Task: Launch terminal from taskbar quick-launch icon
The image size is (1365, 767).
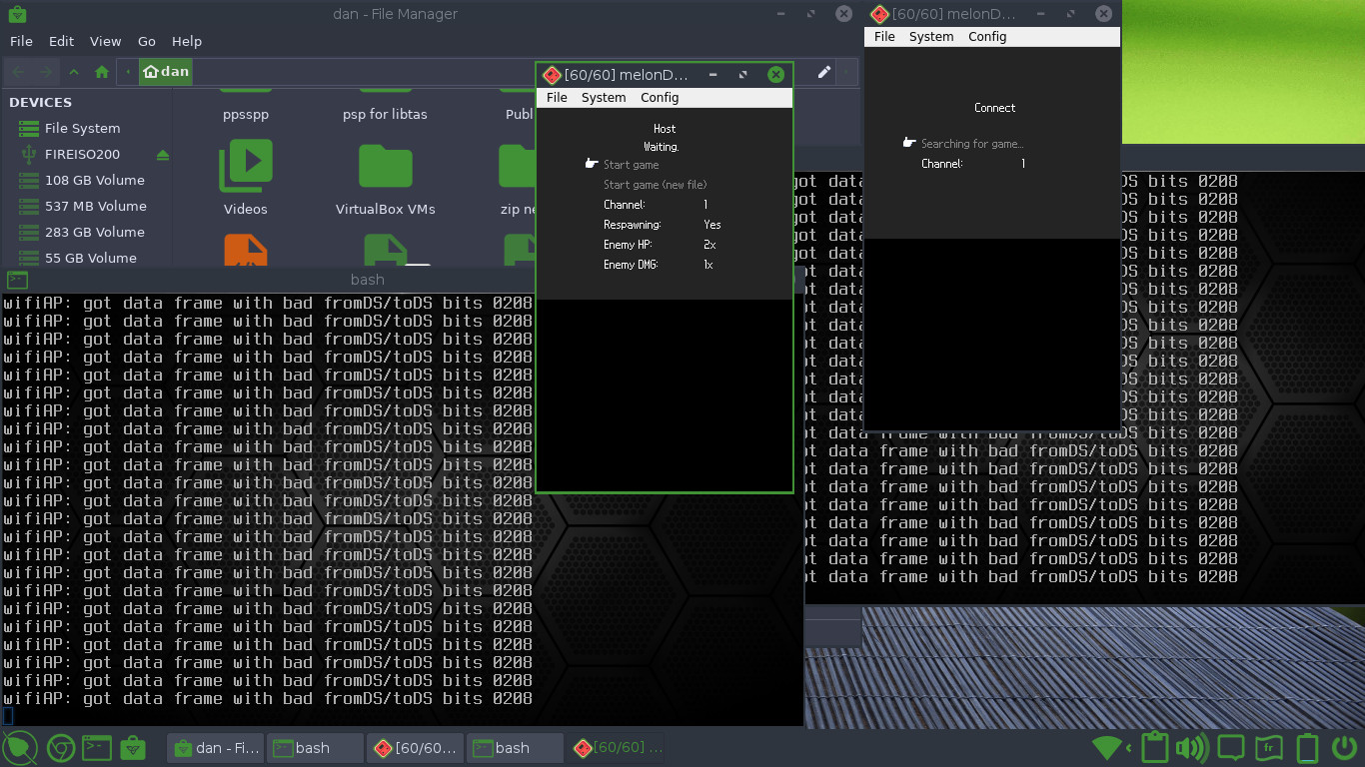Action: coord(96,748)
